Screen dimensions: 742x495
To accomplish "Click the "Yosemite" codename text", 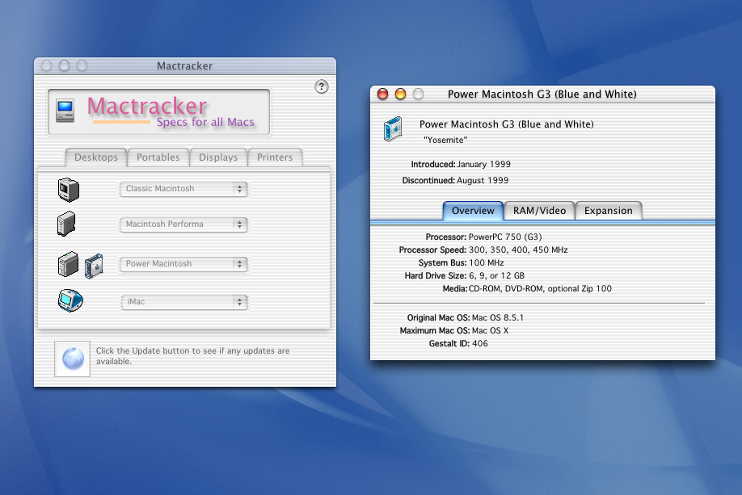I will 445,140.
